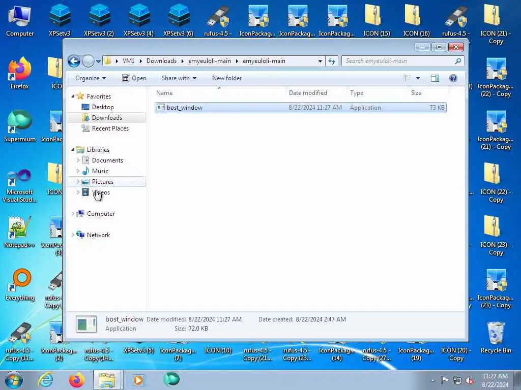Expand the Documents library node
The image size is (521, 390).
click(78, 160)
